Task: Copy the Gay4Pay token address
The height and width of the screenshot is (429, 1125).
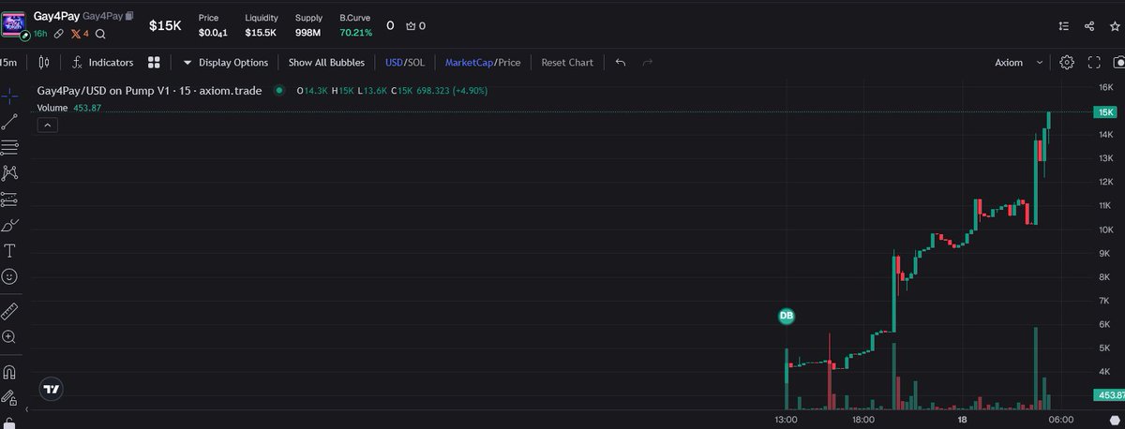Action: [129, 17]
